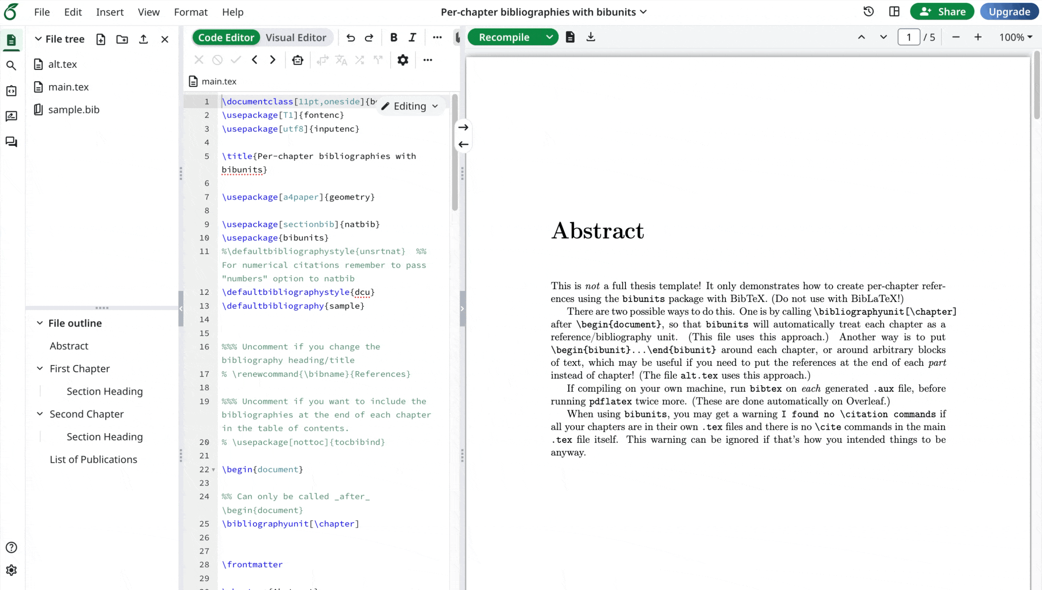This screenshot has height=590, width=1042.
Task: Open project search in the sidebar
Action: (11, 65)
